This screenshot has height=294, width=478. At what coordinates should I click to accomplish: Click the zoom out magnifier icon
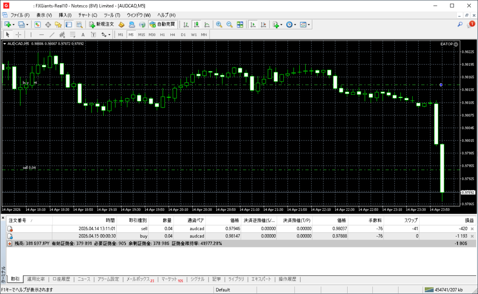229,24
